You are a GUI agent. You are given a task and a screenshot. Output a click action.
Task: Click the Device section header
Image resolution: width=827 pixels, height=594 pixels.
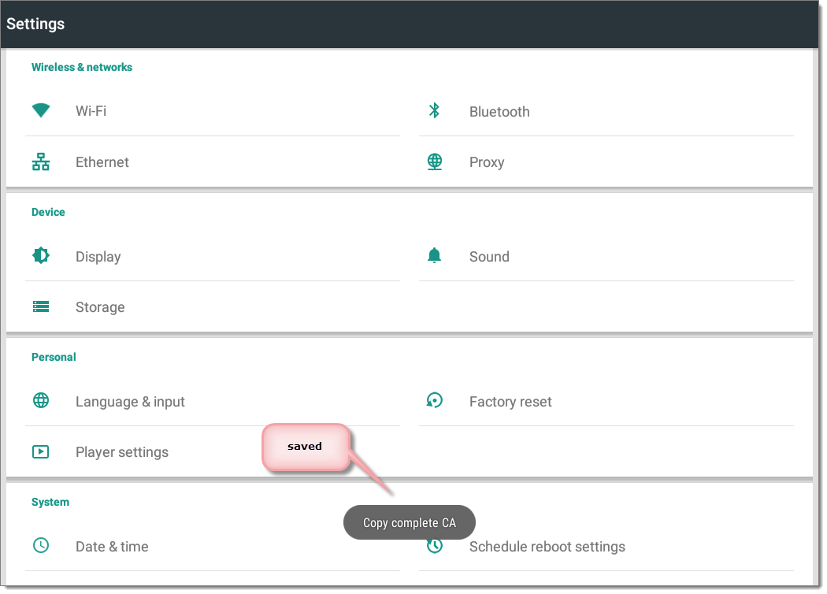pyautogui.click(x=48, y=212)
